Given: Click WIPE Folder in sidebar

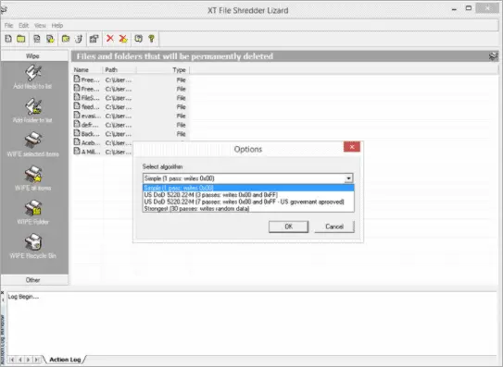Looking at the screenshot, I should [x=32, y=212].
